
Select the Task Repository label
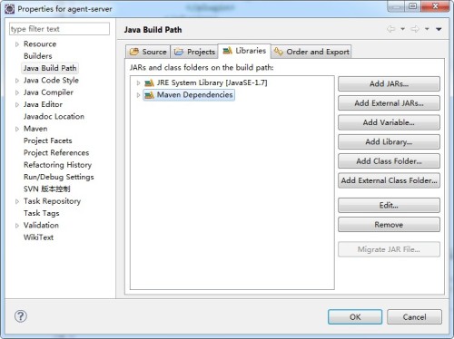[x=52, y=201]
